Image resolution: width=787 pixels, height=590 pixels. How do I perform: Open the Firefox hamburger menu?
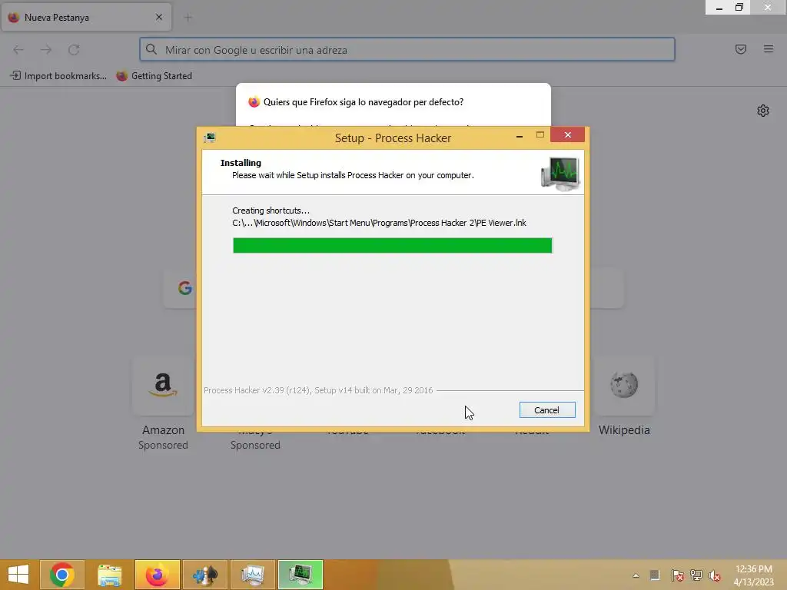[x=769, y=49]
